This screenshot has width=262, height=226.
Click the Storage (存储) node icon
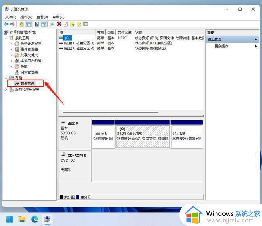click(11, 78)
